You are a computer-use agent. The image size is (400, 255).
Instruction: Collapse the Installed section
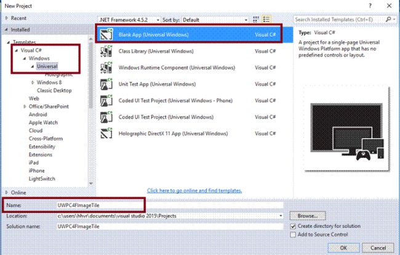(x=6, y=29)
